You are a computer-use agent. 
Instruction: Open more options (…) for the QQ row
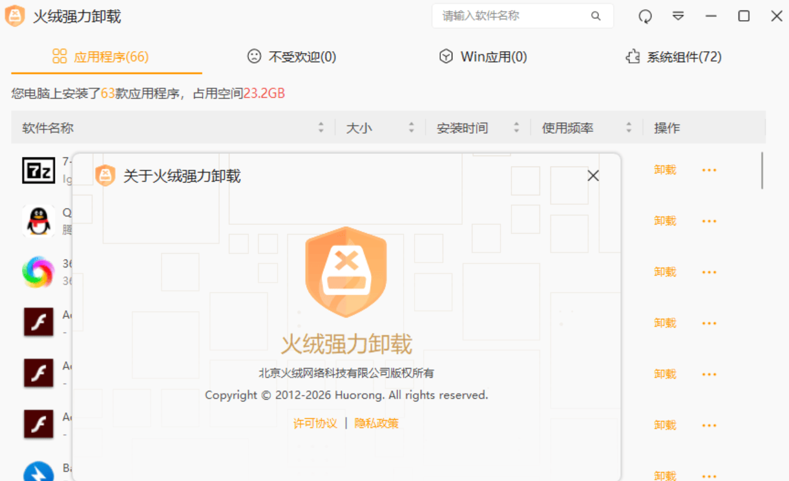click(x=709, y=221)
